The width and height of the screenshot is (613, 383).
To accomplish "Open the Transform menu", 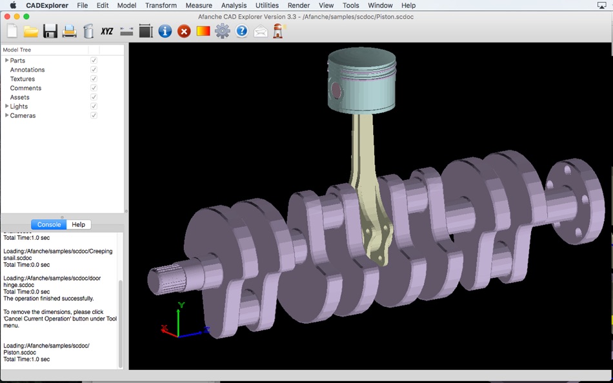I will point(161,5).
